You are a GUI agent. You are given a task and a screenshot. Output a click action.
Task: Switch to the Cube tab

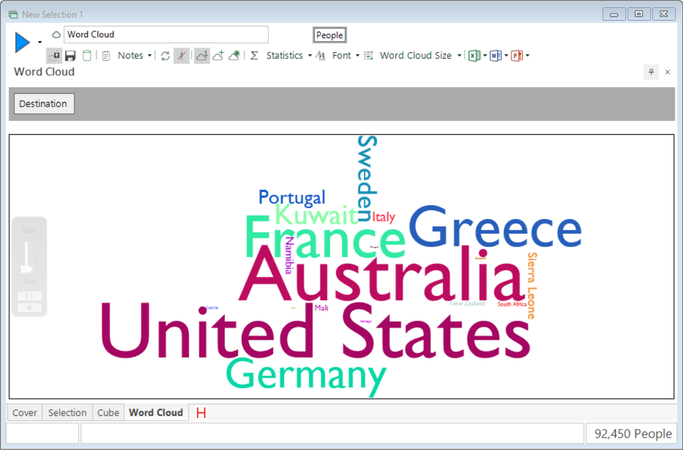108,412
